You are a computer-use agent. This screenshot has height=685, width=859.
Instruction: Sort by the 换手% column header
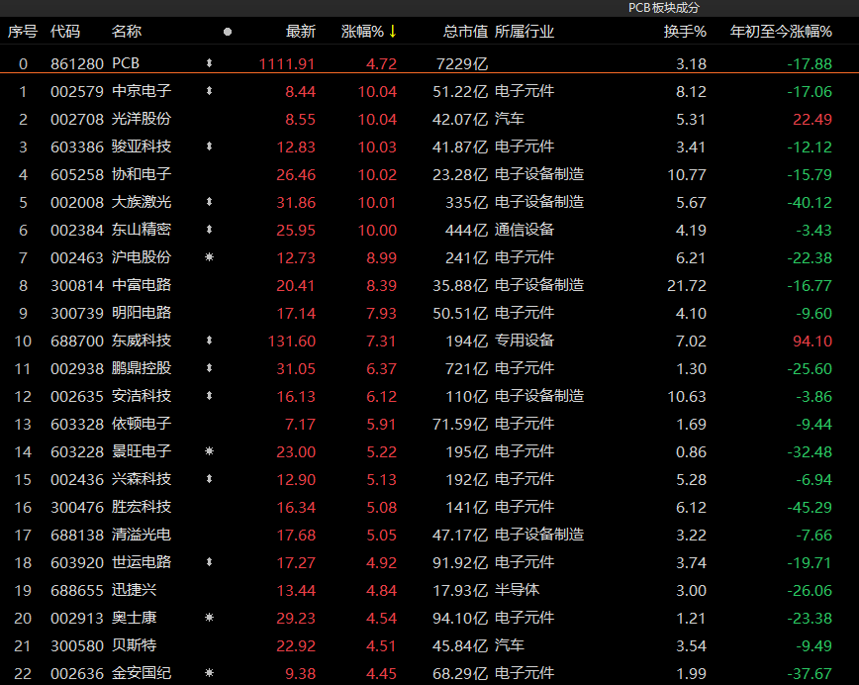(x=685, y=32)
